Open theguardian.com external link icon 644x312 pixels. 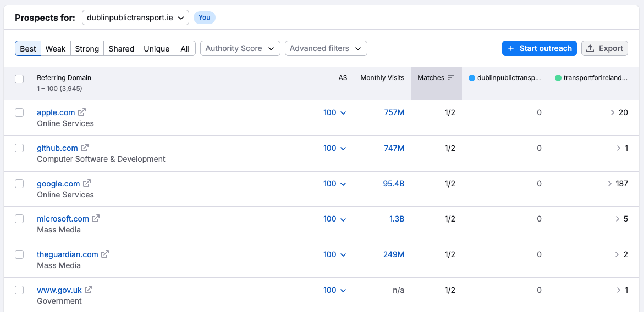click(105, 254)
